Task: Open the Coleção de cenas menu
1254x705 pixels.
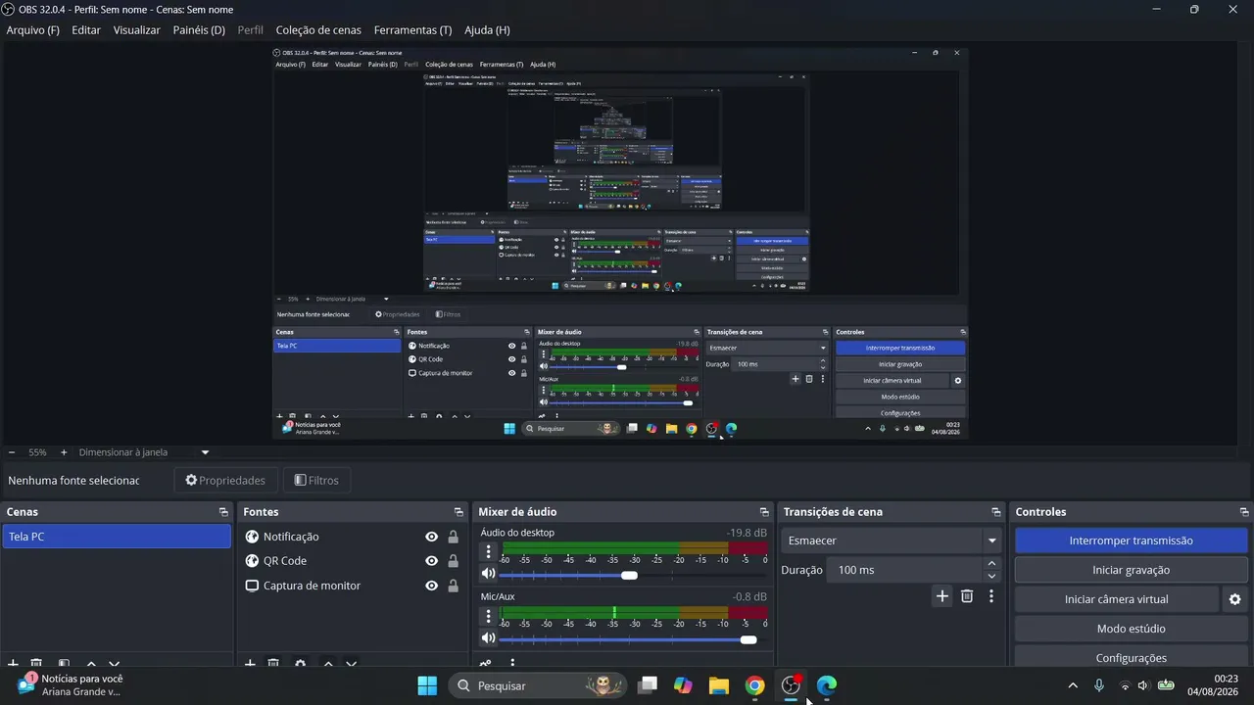Action: click(318, 30)
